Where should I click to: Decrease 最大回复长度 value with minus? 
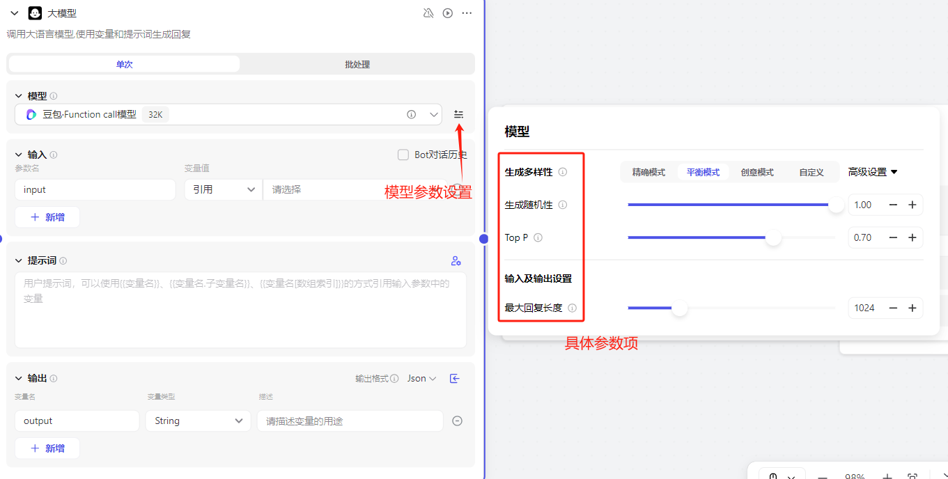coord(893,308)
